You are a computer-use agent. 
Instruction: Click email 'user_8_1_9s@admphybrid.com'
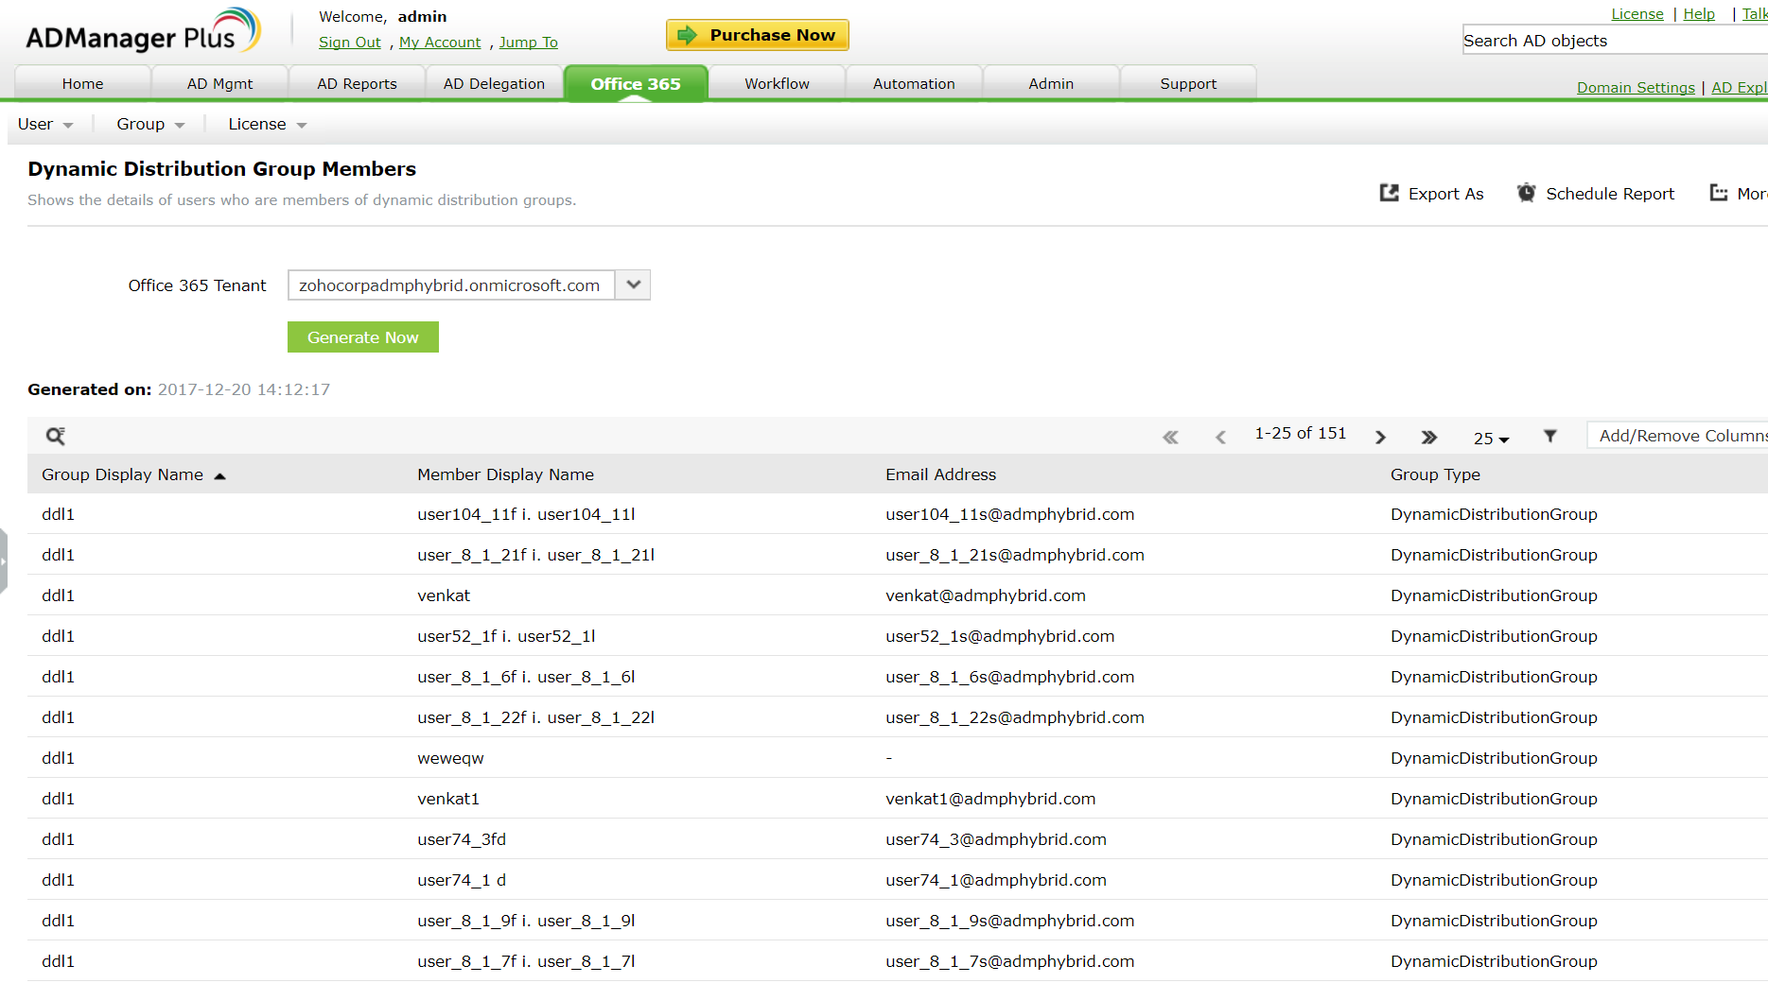1010,921
